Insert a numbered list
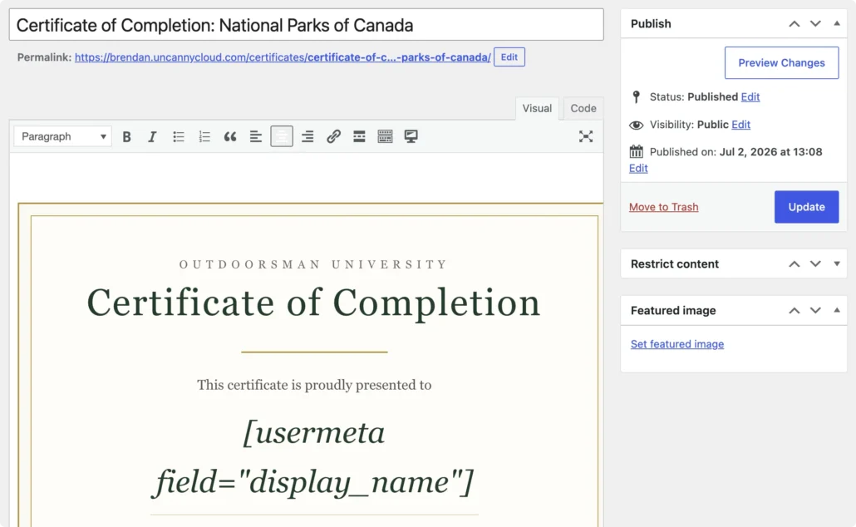Image resolution: width=856 pixels, height=527 pixels. pos(204,136)
